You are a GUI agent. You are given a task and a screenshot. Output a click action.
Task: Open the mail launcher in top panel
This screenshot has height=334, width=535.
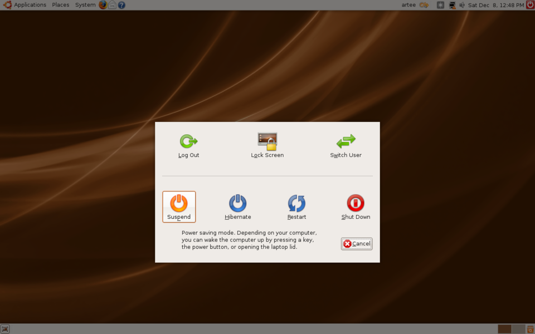pyautogui.click(x=112, y=5)
